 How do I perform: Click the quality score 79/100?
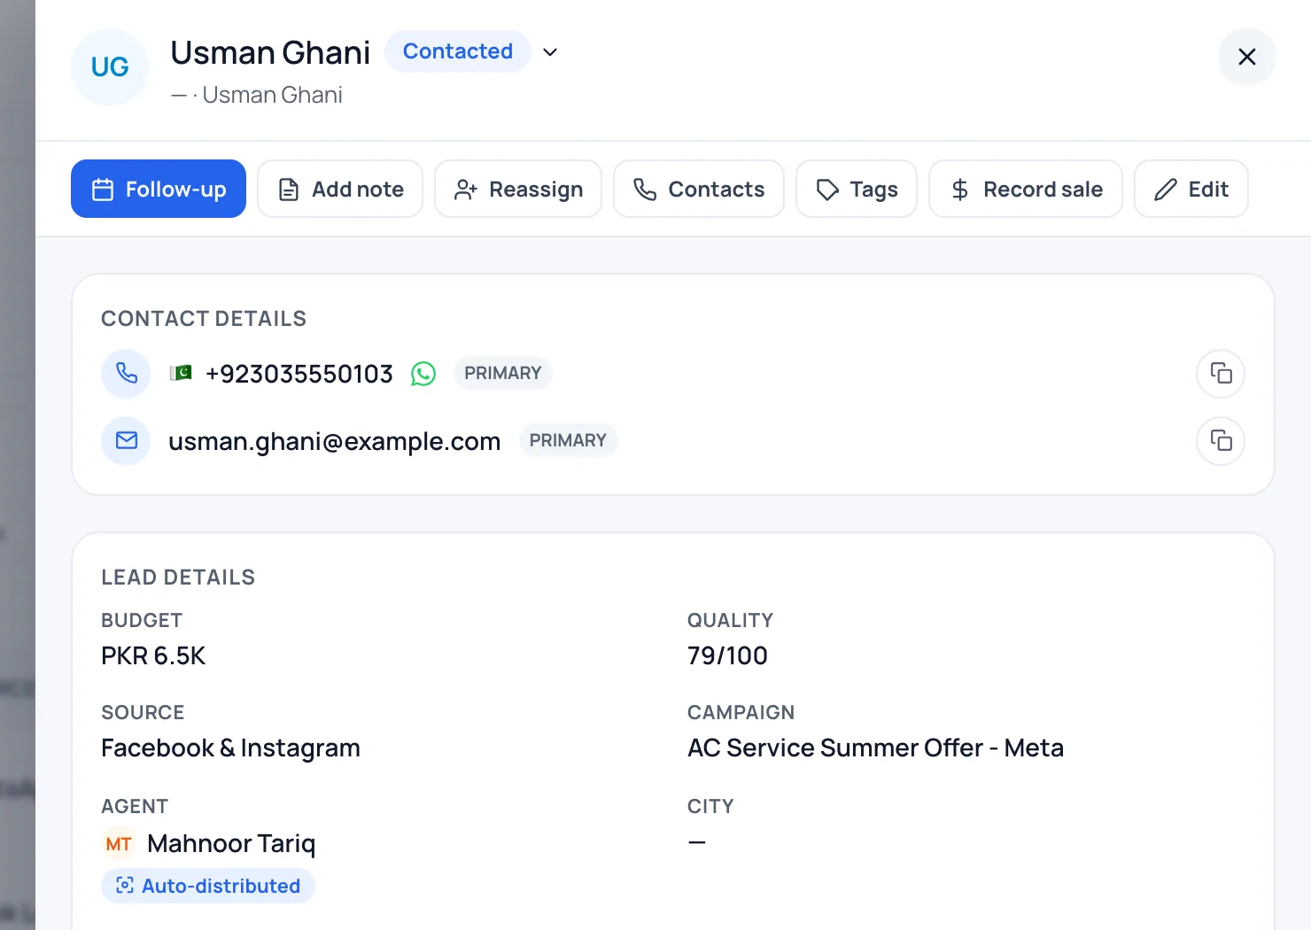click(727, 655)
